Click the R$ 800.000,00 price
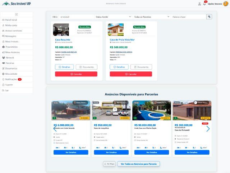The width and height of the screenshot is (230, 173). [x=64, y=47]
